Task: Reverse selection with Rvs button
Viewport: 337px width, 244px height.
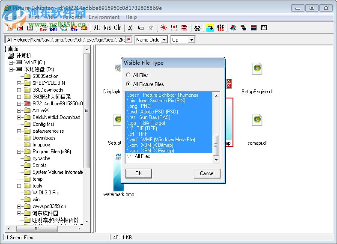Action: (x=107, y=27)
